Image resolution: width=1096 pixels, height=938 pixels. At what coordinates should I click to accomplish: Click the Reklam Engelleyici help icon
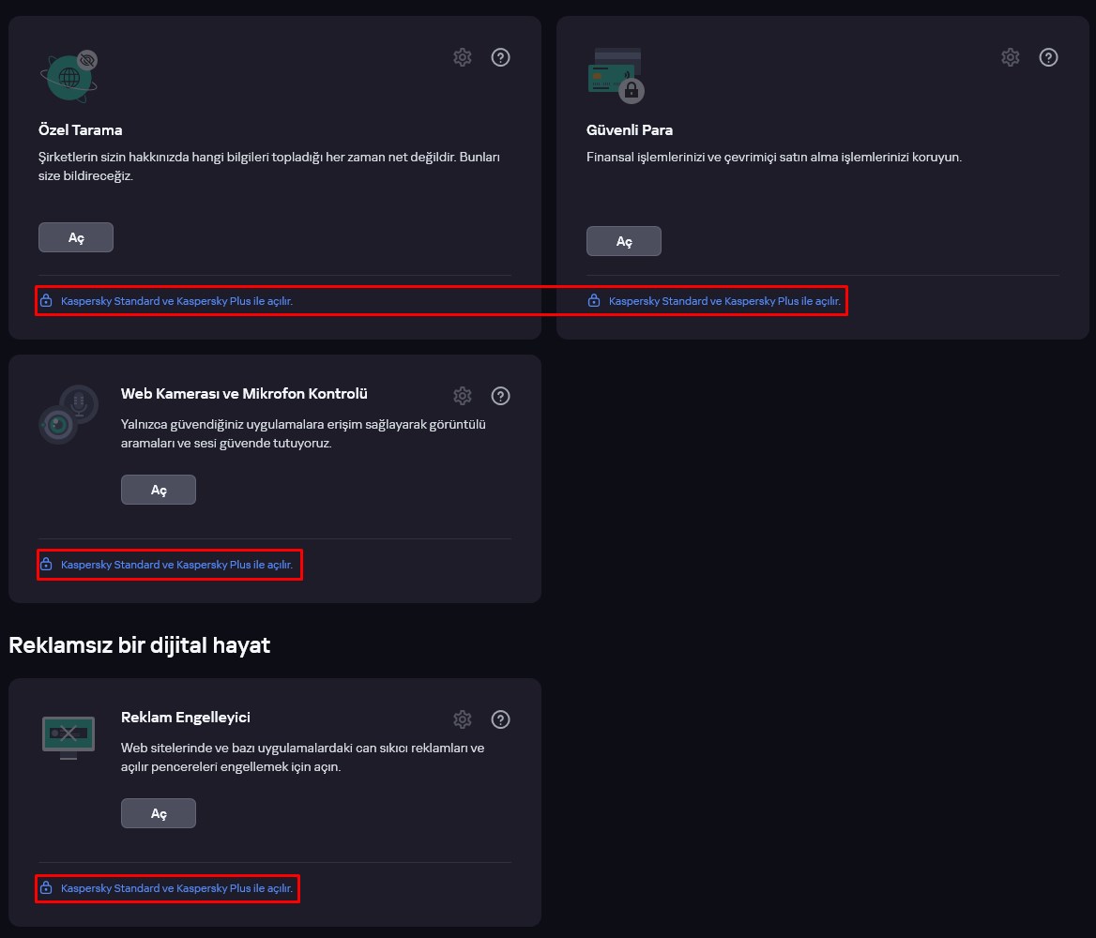500,719
